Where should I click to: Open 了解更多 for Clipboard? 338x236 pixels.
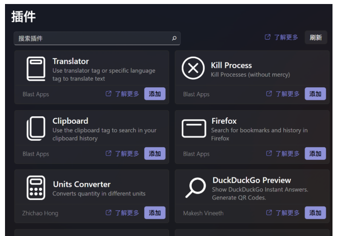(127, 154)
